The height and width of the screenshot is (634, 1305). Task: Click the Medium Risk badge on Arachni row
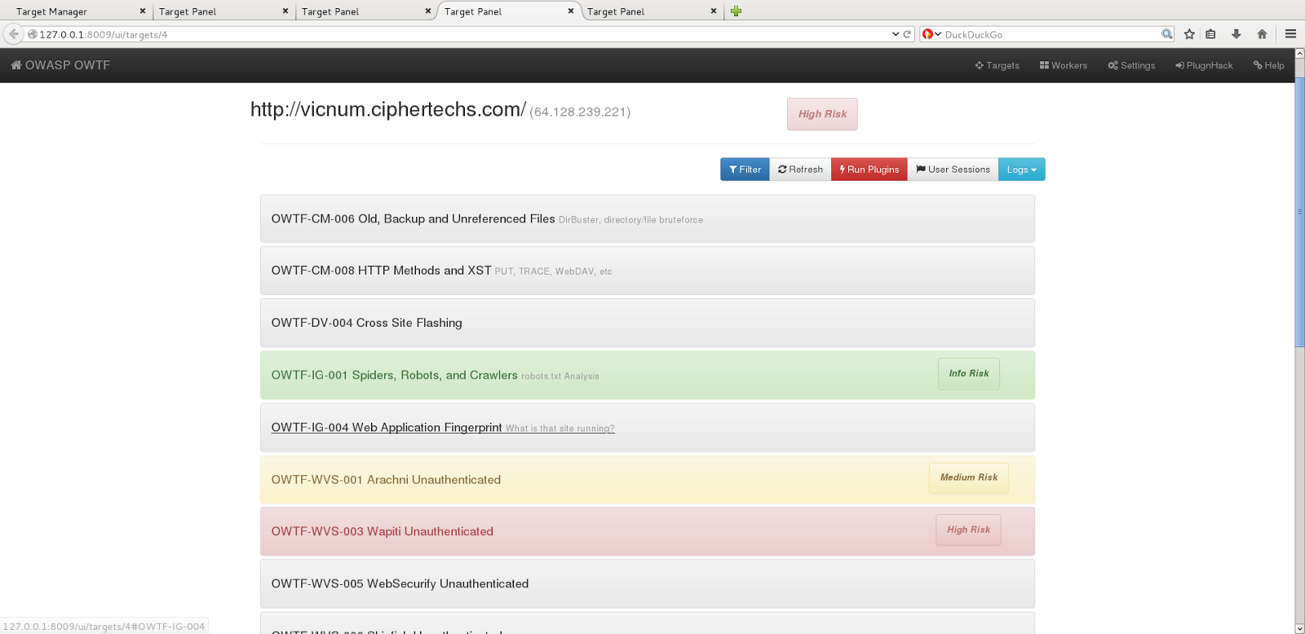pyautogui.click(x=969, y=478)
